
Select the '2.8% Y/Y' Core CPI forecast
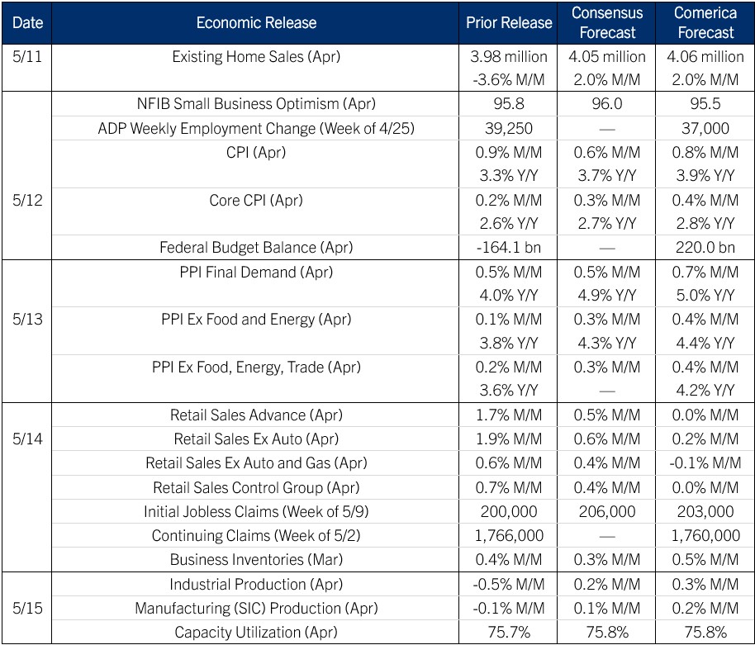tap(705, 223)
